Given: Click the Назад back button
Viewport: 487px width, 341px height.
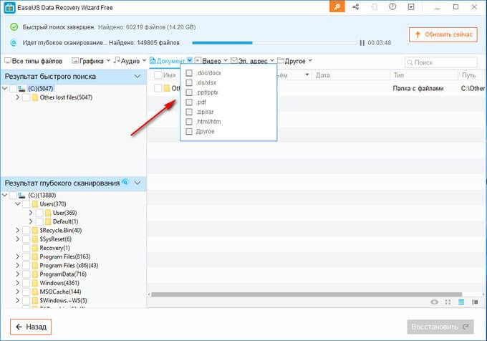Looking at the screenshot, I should click(x=31, y=327).
